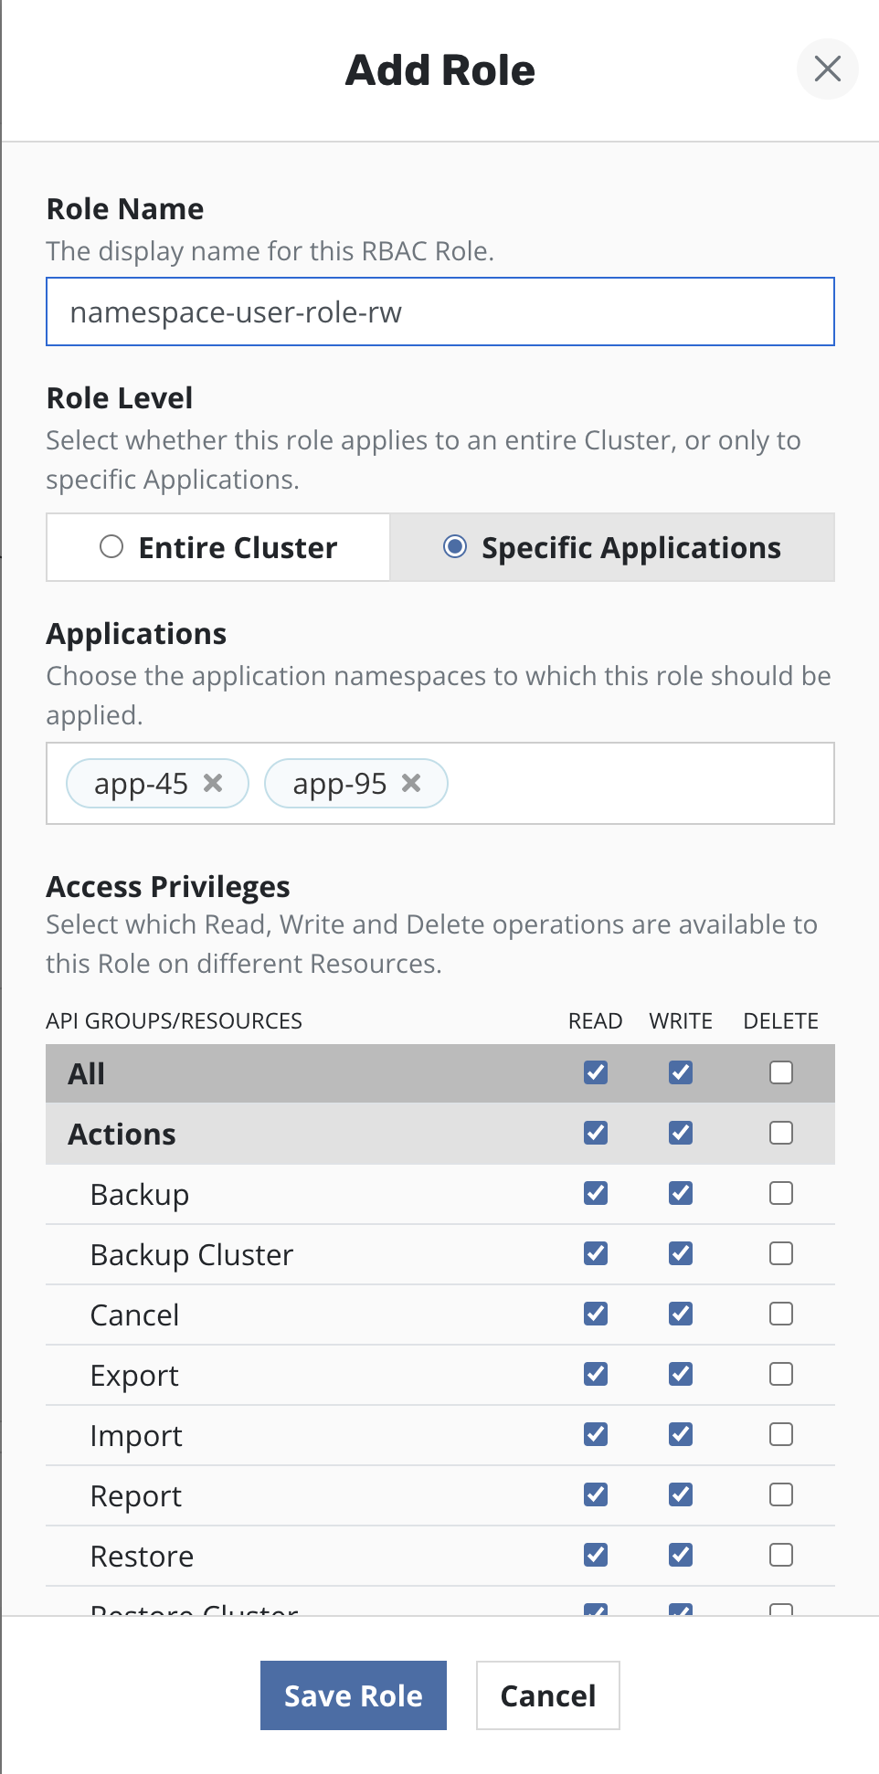Remove the app-95 application tag

(x=411, y=783)
